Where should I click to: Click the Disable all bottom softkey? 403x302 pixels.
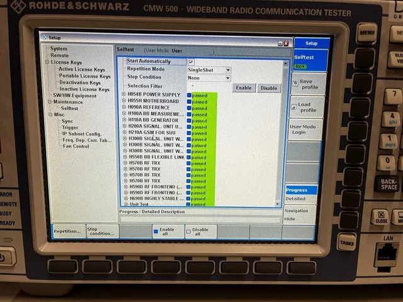201,232
